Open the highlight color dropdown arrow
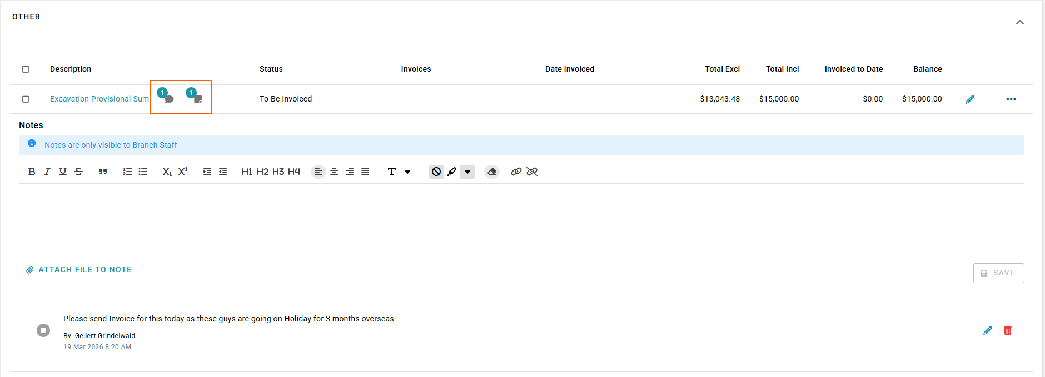Screen dimensions: 1045x377 coord(467,172)
